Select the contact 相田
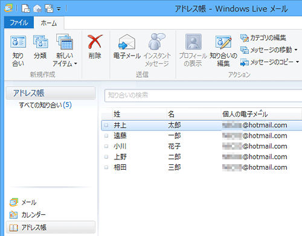 coord(120,167)
